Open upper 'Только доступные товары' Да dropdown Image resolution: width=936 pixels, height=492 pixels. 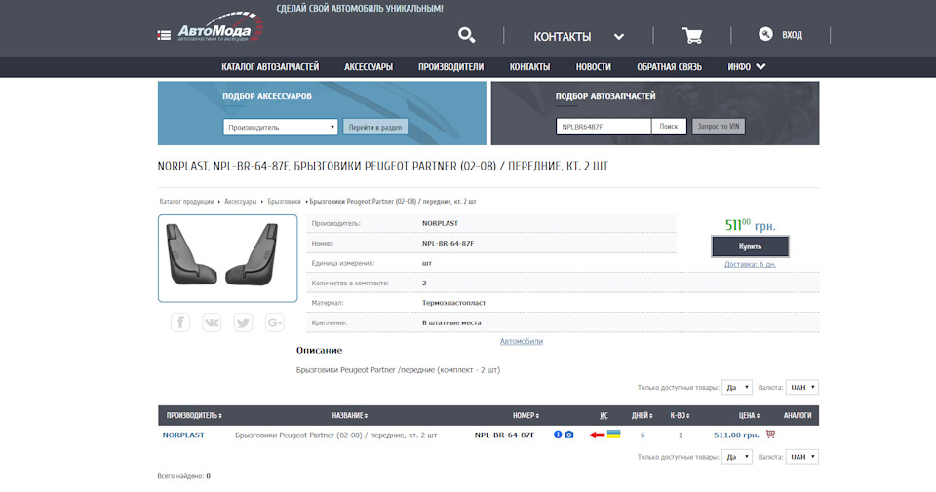pyautogui.click(x=737, y=387)
